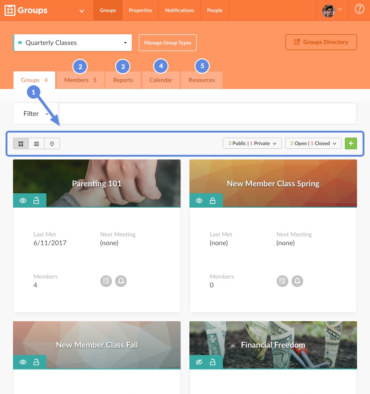Image resolution: width=370 pixels, height=394 pixels.
Task: Click Members count 4 on Parenting 101
Action: click(x=35, y=285)
